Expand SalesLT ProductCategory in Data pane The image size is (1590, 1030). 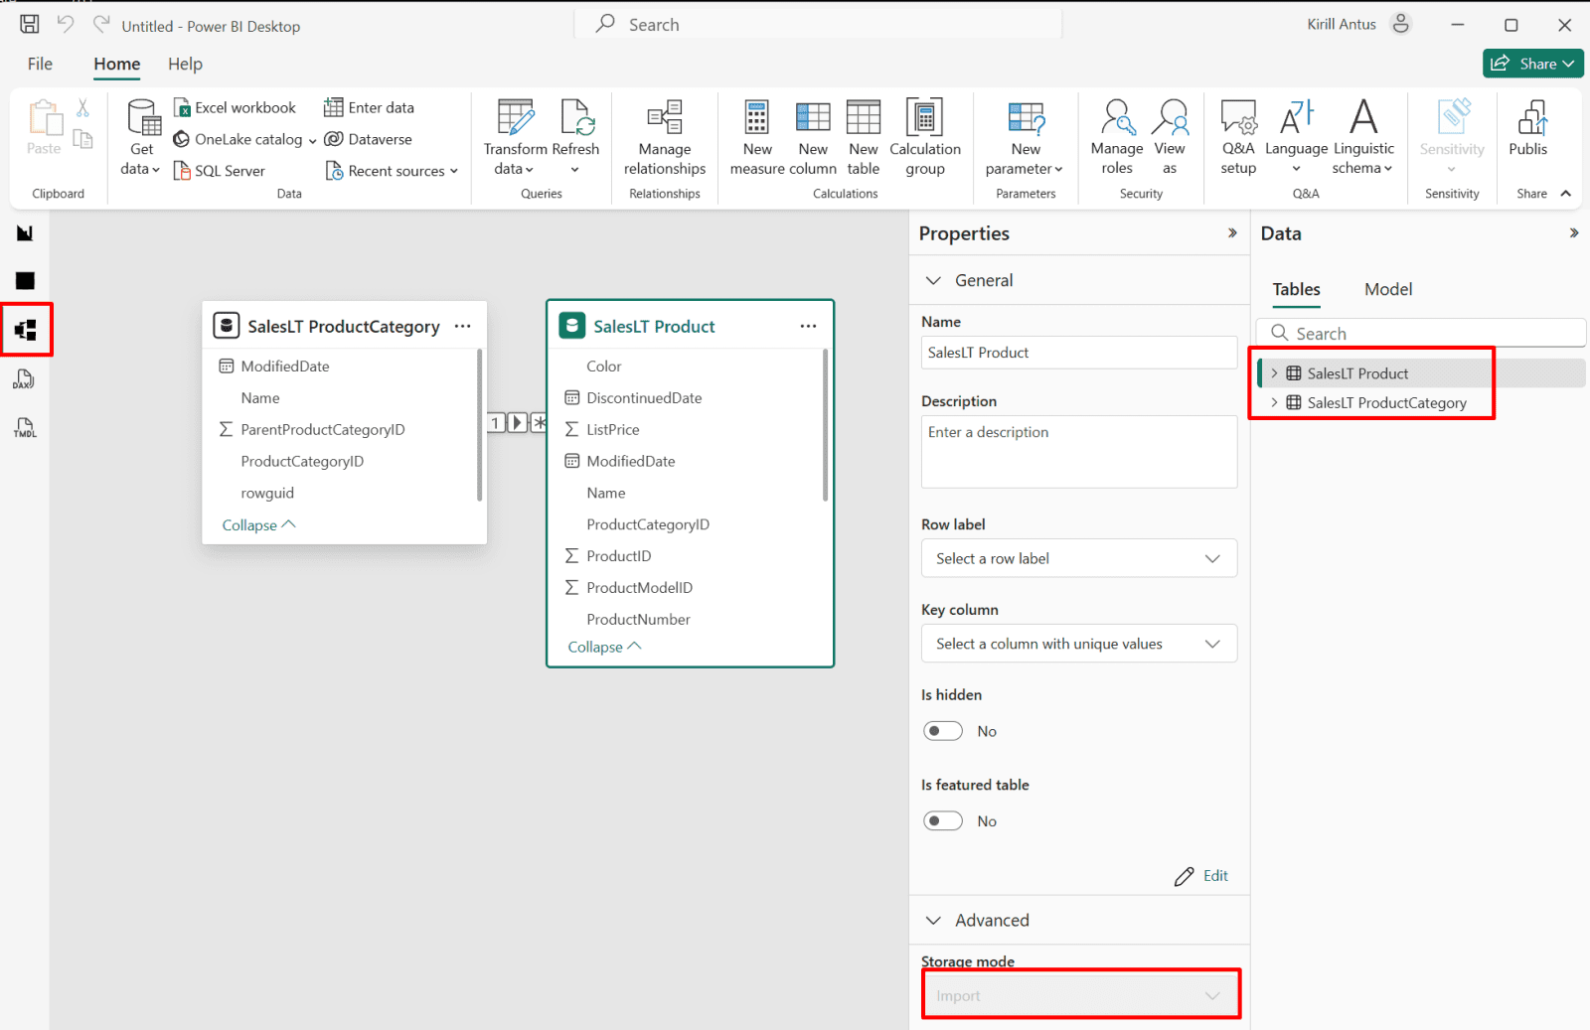coord(1274,402)
